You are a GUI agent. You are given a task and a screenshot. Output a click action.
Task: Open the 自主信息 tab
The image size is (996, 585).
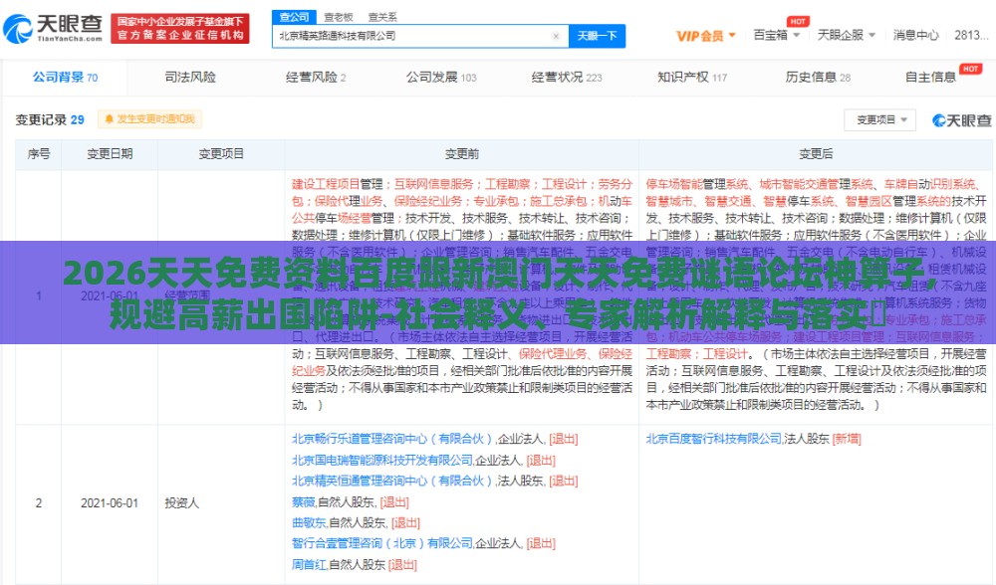[930, 78]
